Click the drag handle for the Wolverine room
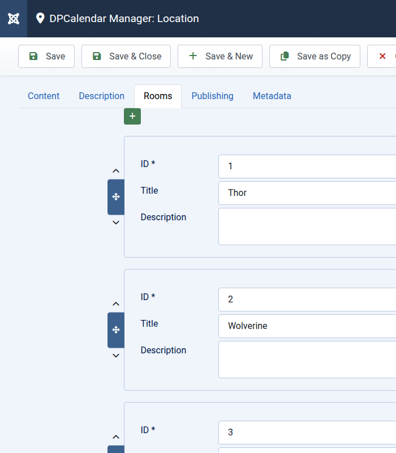 click(116, 330)
